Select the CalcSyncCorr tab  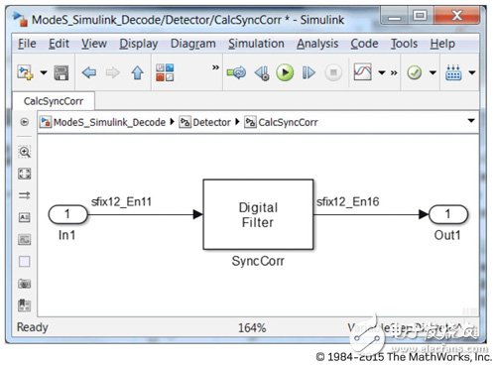pos(54,101)
